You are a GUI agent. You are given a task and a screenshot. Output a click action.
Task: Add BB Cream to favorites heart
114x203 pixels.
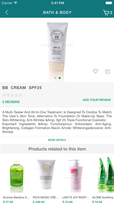tap(96, 71)
